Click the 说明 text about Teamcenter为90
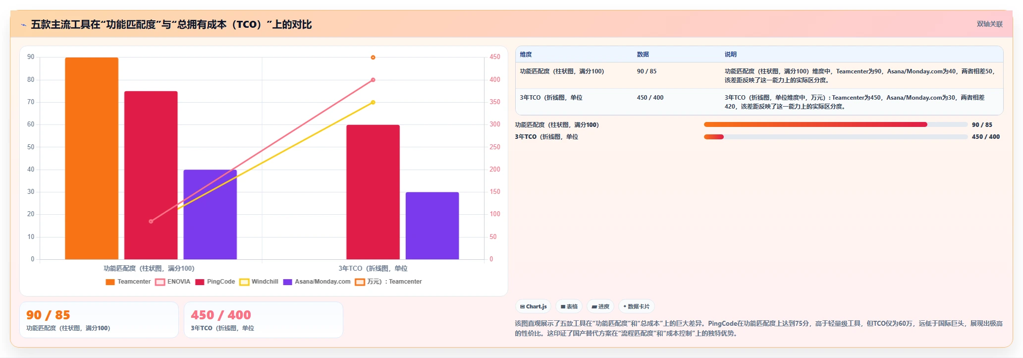This screenshot has width=1023, height=358. (x=861, y=76)
